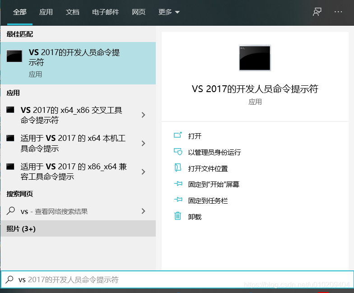This screenshot has height=293, width=354.
Task: Choose 固定到任务栏
Action: coord(208,200)
